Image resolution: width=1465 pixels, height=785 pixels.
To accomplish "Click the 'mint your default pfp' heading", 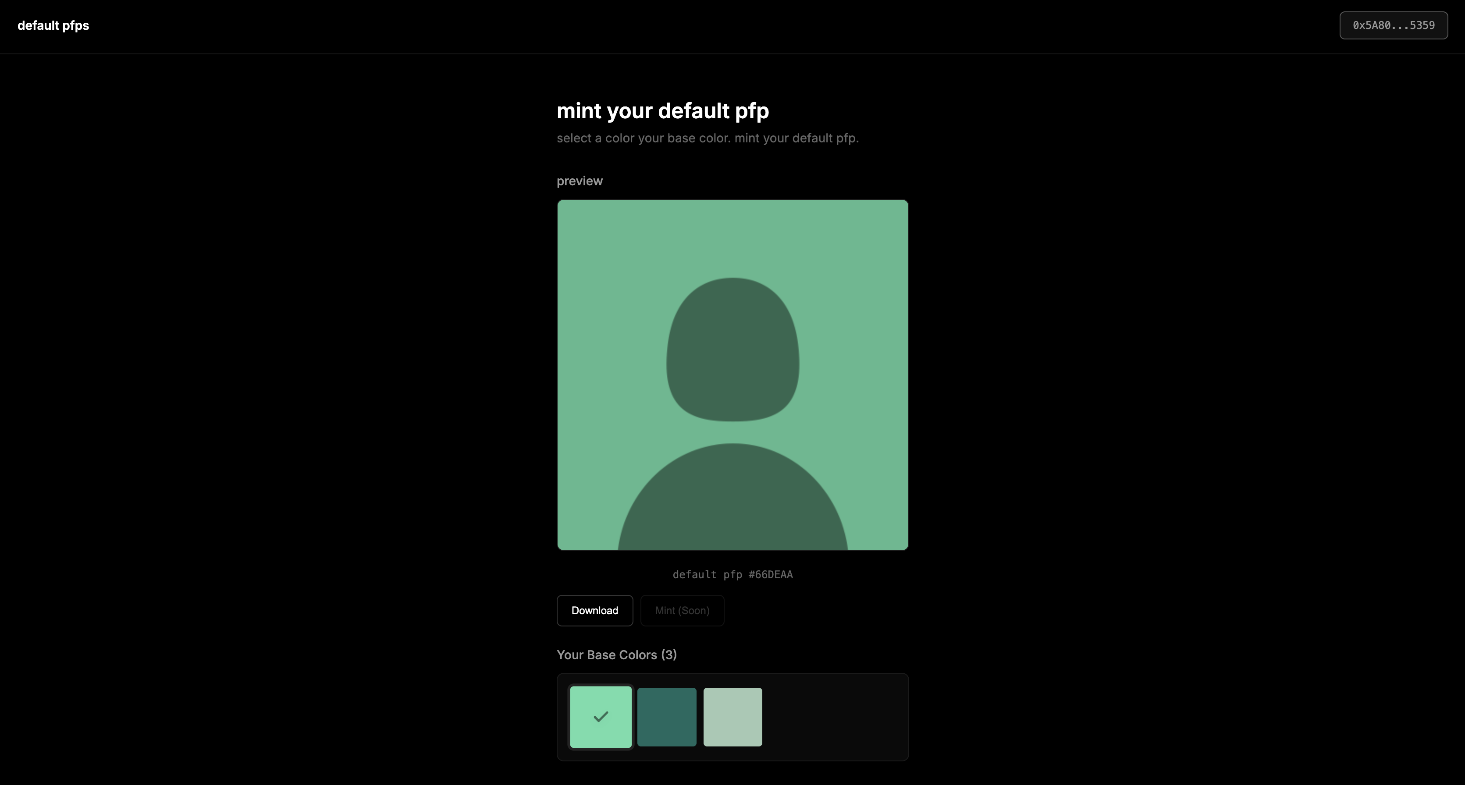I will pos(662,111).
